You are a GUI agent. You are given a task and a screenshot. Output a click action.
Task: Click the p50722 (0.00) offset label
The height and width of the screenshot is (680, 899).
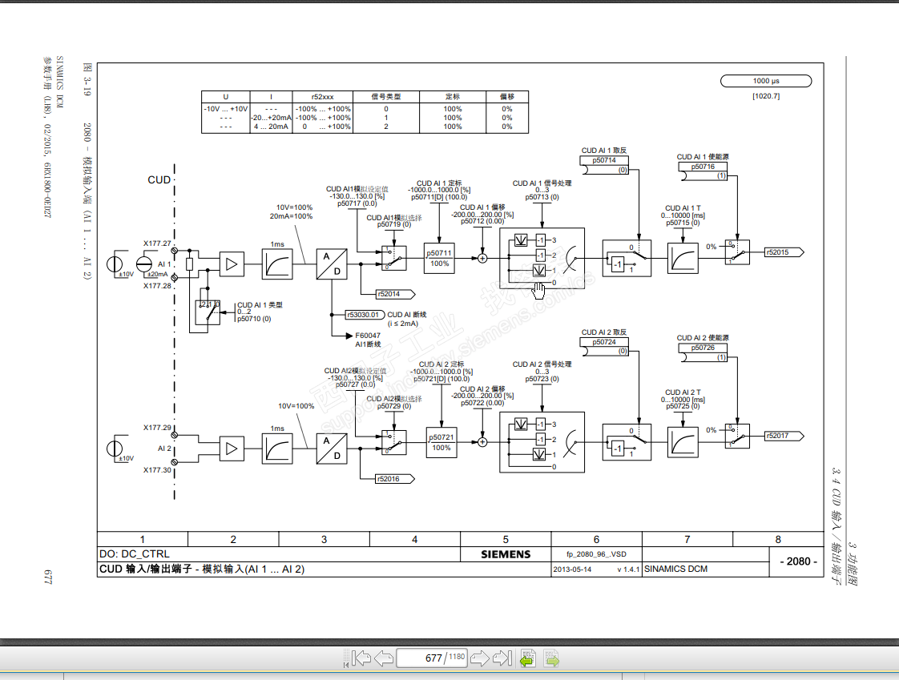click(x=482, y=403)
